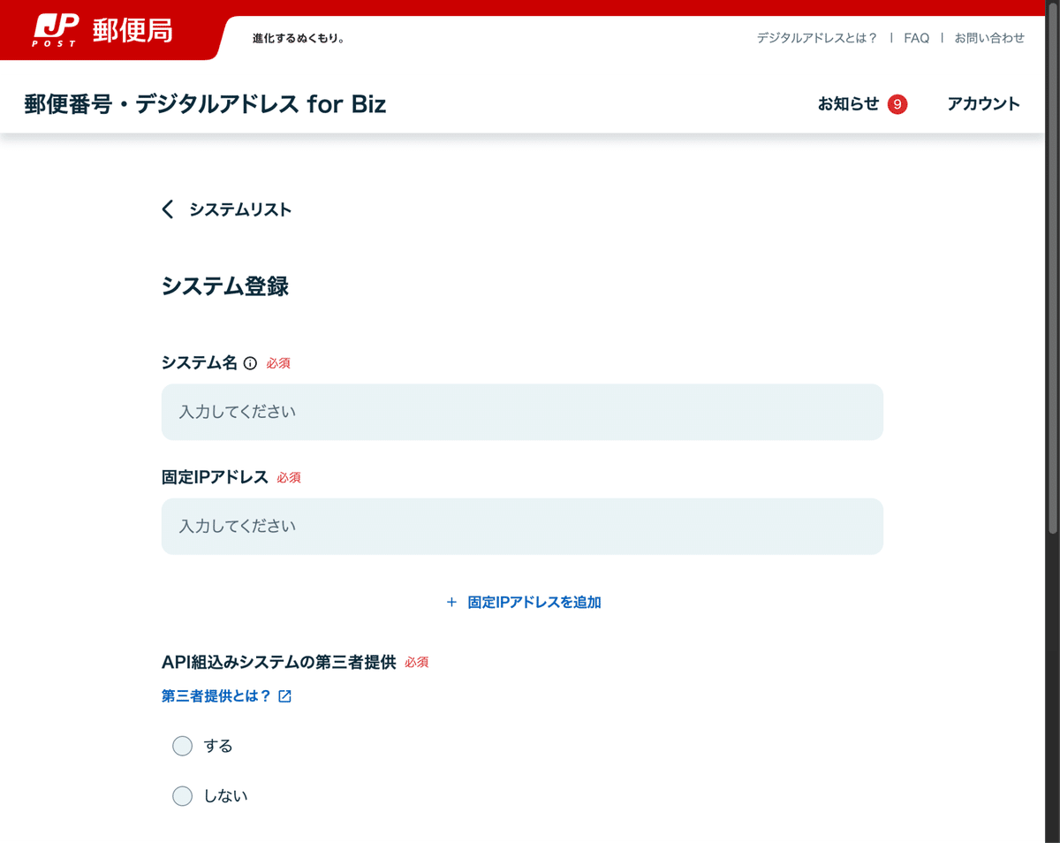Select the する radio button

[182, 746]
